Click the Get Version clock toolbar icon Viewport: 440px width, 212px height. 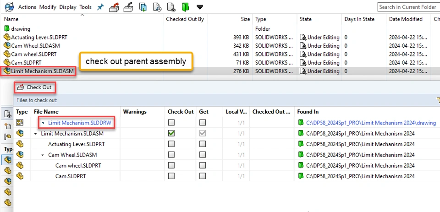point(157,7)
